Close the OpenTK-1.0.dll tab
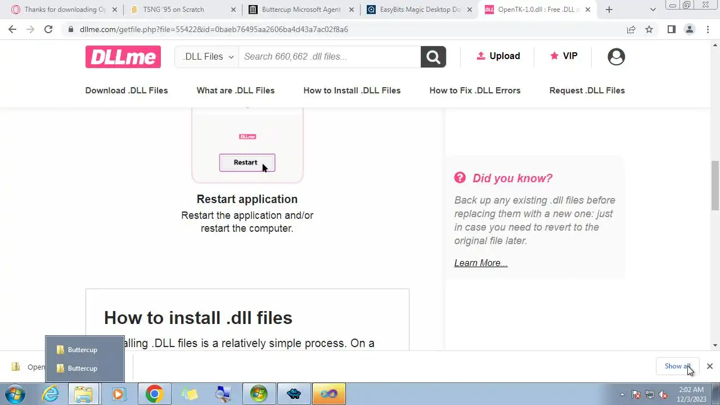 [587, 10]
